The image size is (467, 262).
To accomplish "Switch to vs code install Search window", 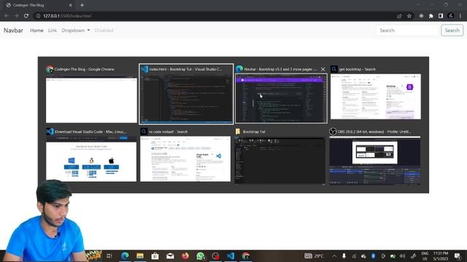I will point(185,155).
